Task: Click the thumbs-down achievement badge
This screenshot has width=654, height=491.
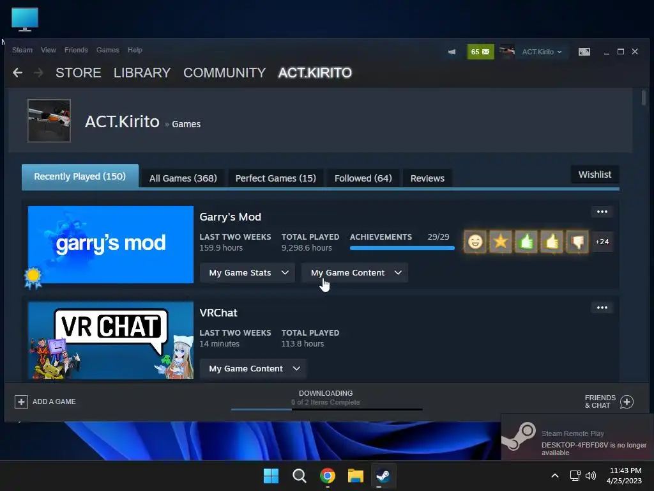Action: coord(577,241)
